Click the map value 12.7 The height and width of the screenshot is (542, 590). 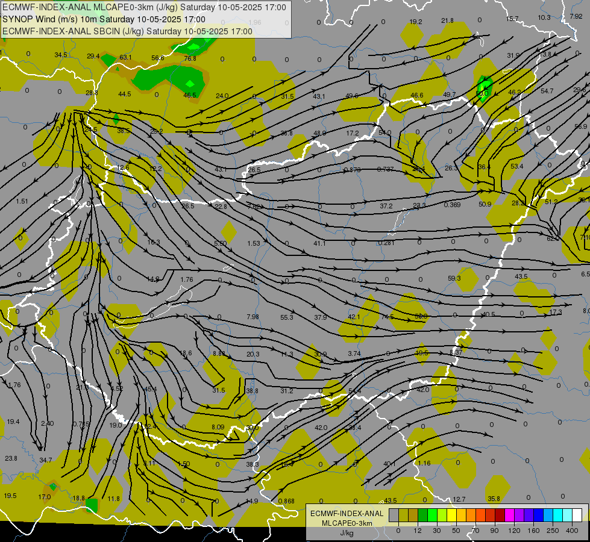(x=459, y=499)
